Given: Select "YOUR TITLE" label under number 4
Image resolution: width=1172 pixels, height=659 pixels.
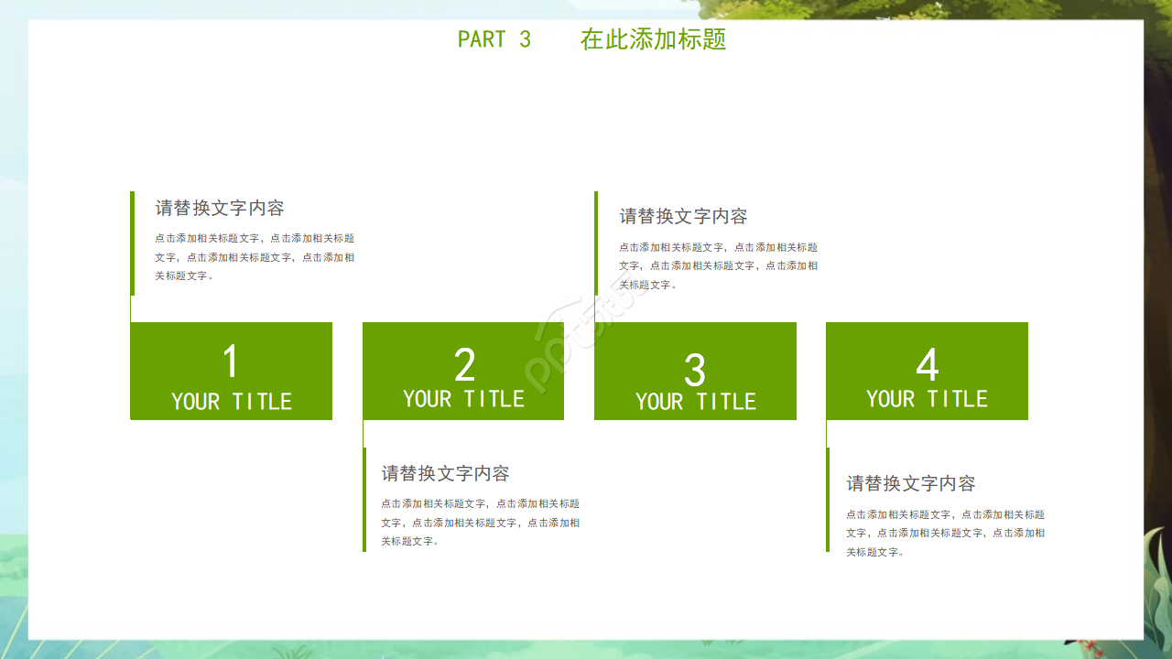Looking at the screenshot, I should [x=927, y=399].
